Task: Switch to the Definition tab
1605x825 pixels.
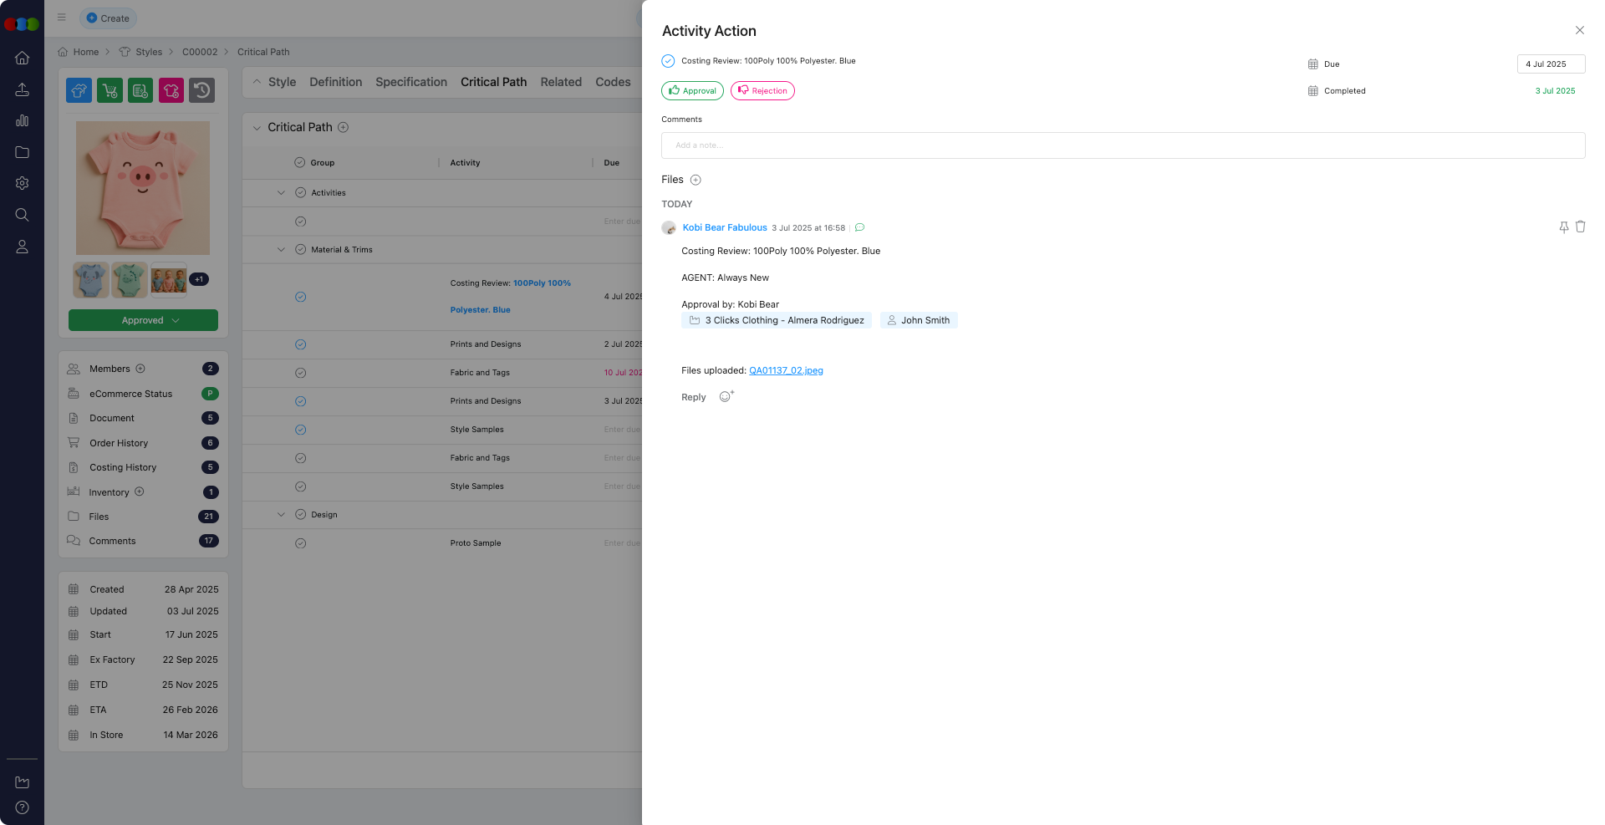Action: click(335, 82)
